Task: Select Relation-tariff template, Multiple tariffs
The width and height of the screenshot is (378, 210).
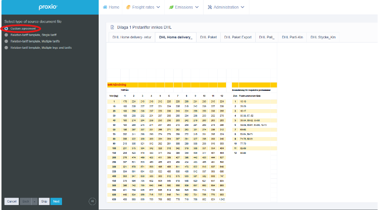Action: click(x=6, y=41)
